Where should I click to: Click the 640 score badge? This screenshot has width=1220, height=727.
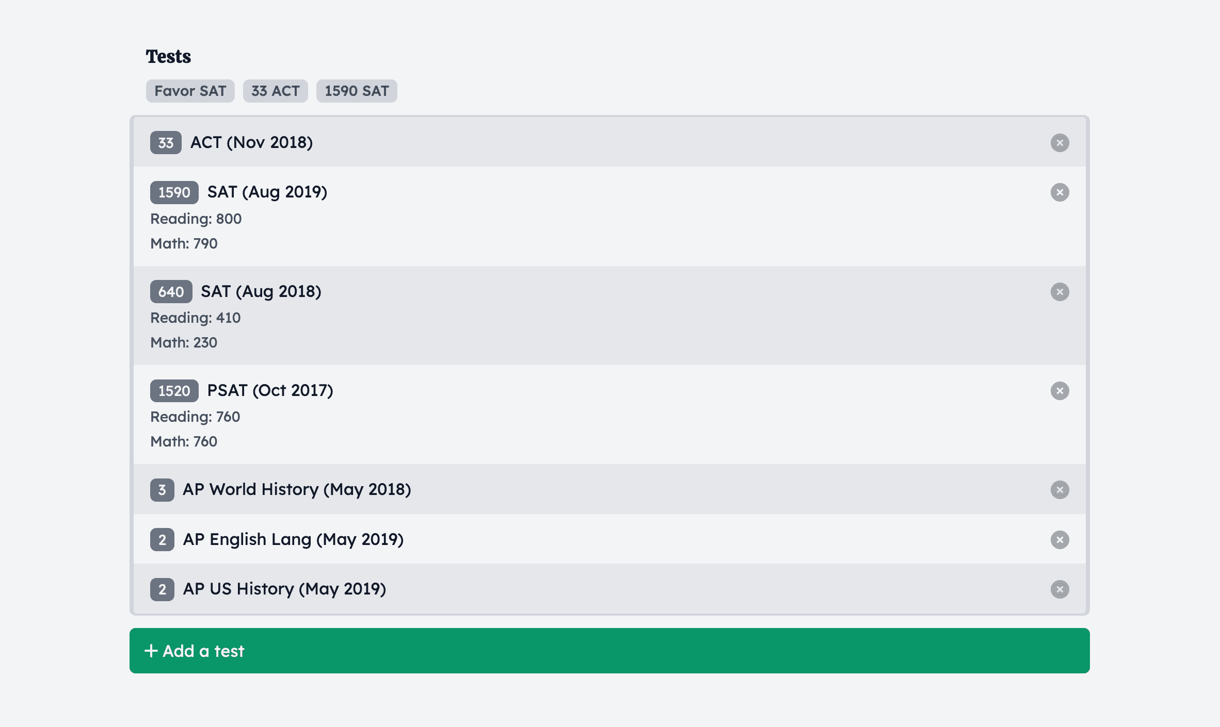171,292
